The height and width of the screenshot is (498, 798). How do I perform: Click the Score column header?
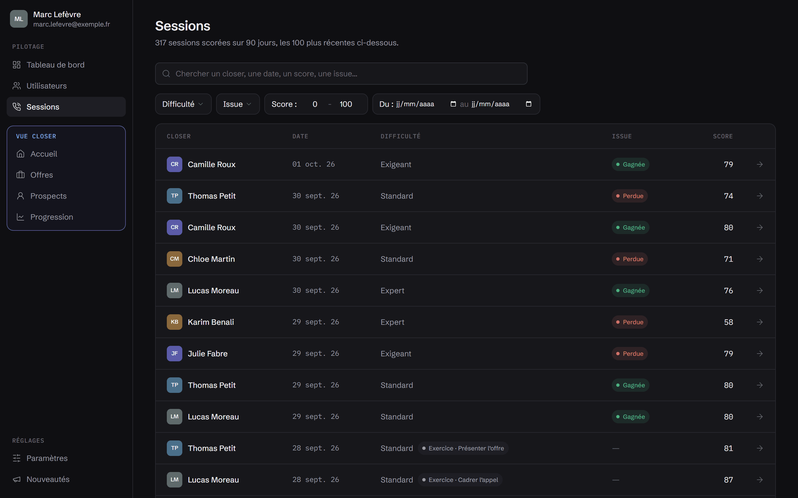coord(723,136)
